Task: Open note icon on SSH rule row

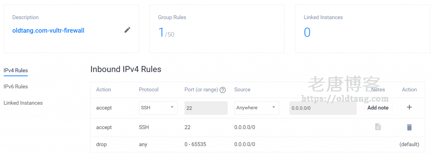Action: click(378, 127)
